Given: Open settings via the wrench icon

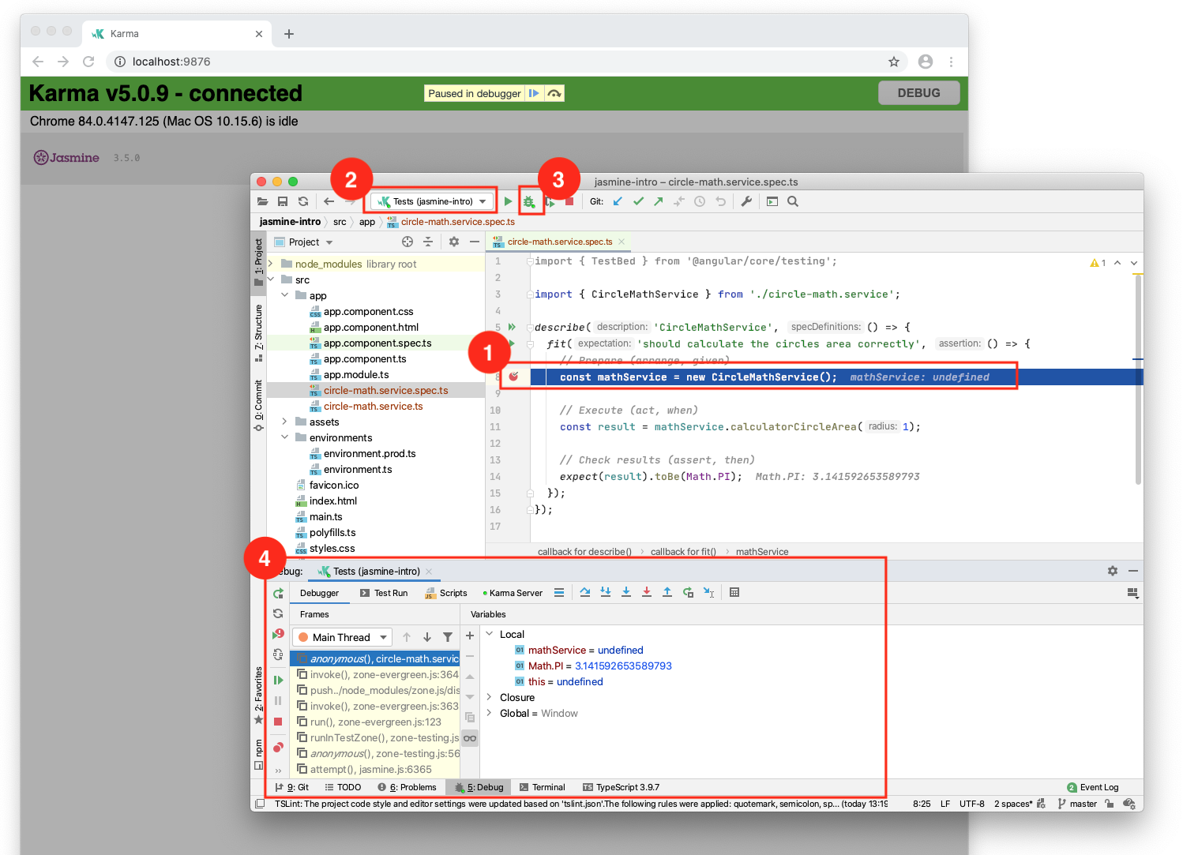Looking at the screenshot, I should (746, 201).
